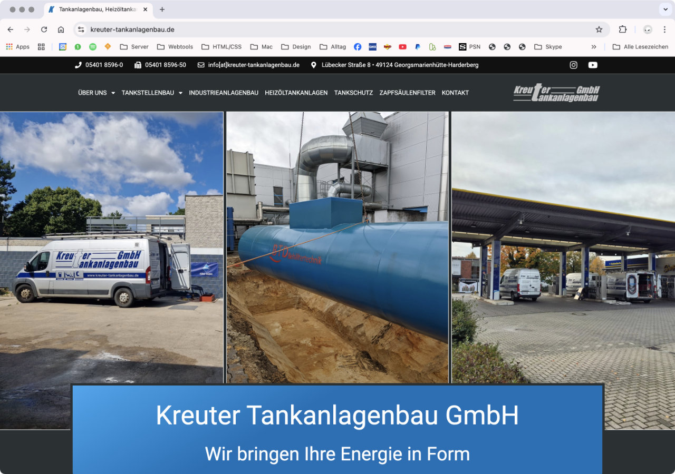Open the Facebook bookmark icon

click(358, 47)
